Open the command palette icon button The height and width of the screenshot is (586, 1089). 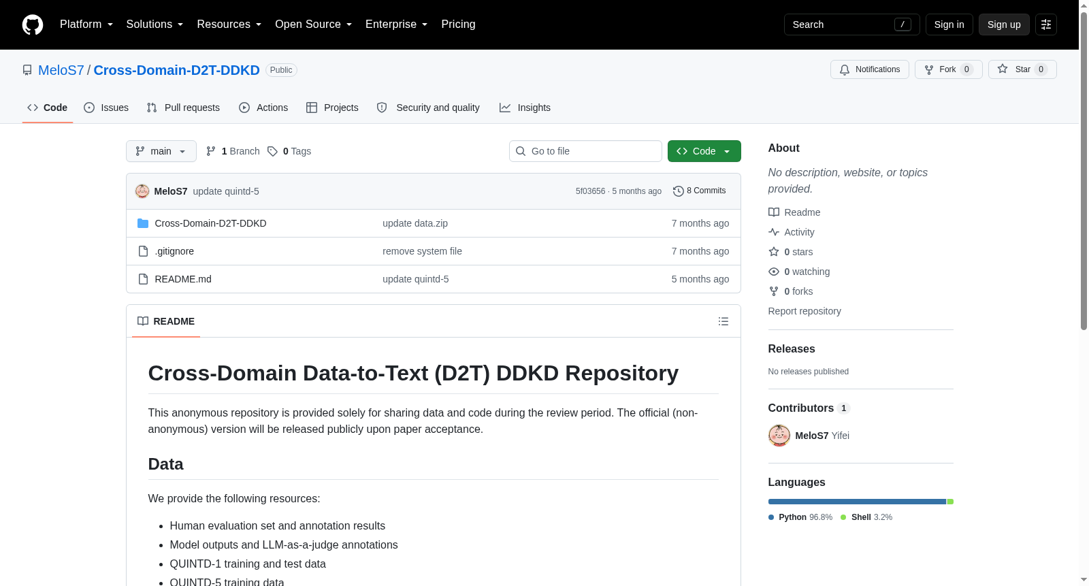(x=1046, y=25)
